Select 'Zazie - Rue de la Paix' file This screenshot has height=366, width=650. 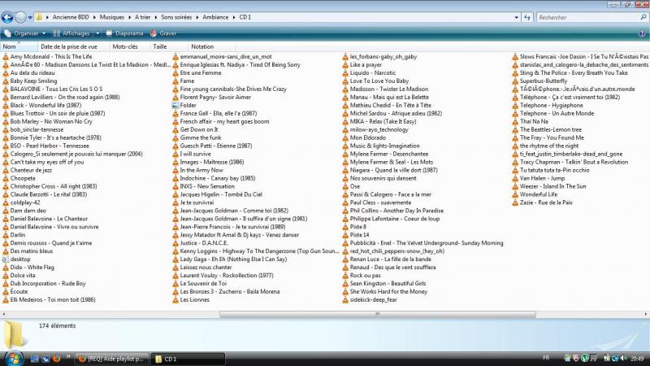point(542,203)
